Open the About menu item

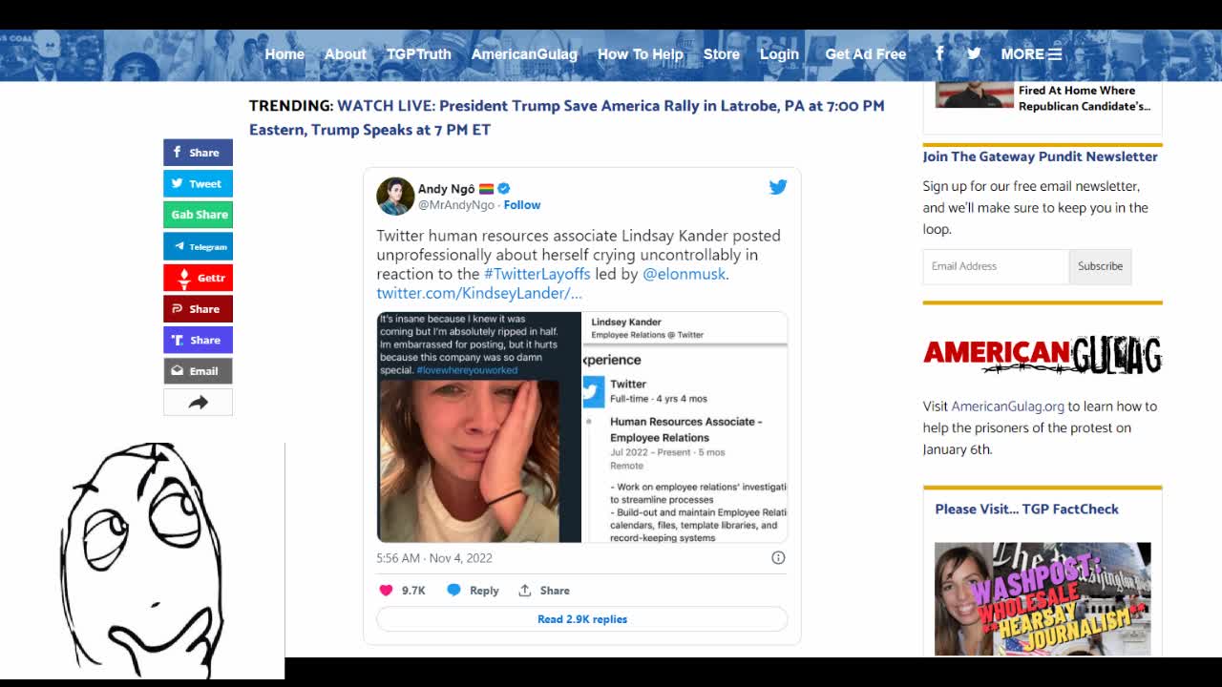[x=345, y=54]
